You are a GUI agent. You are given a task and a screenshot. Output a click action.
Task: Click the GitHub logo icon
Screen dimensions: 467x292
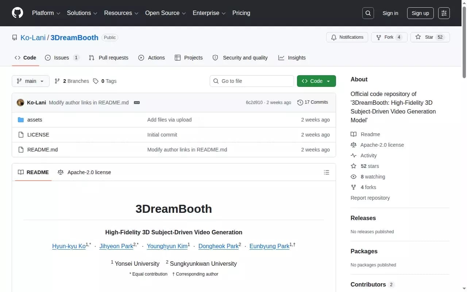(x=18, y=13)
